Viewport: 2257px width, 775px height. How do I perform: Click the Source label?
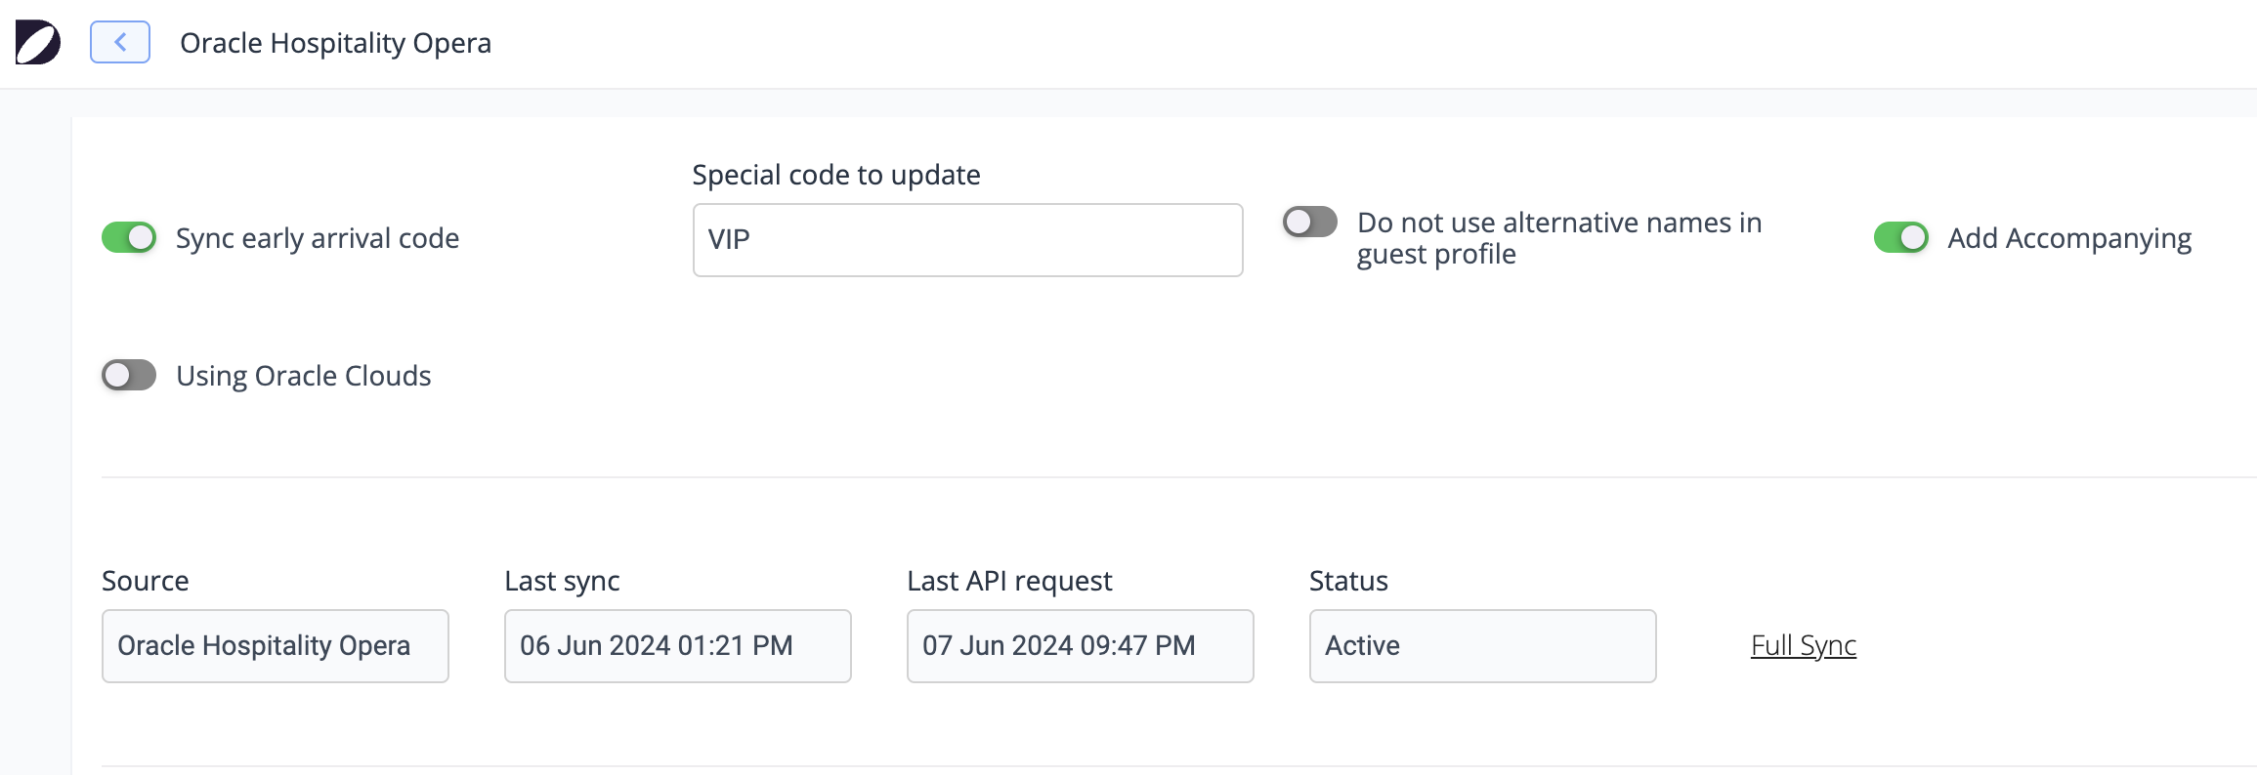[146, 581]
